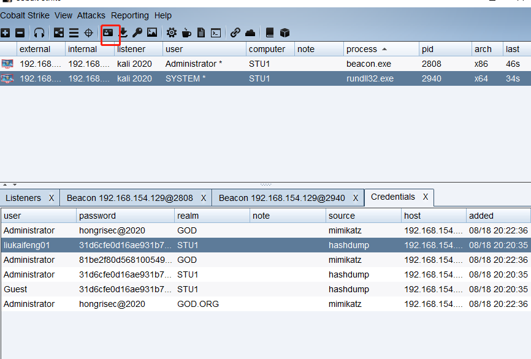Screen dimensions: 531x359
Task: Manage web server cloud icon
Action: (x=250, y=33)
